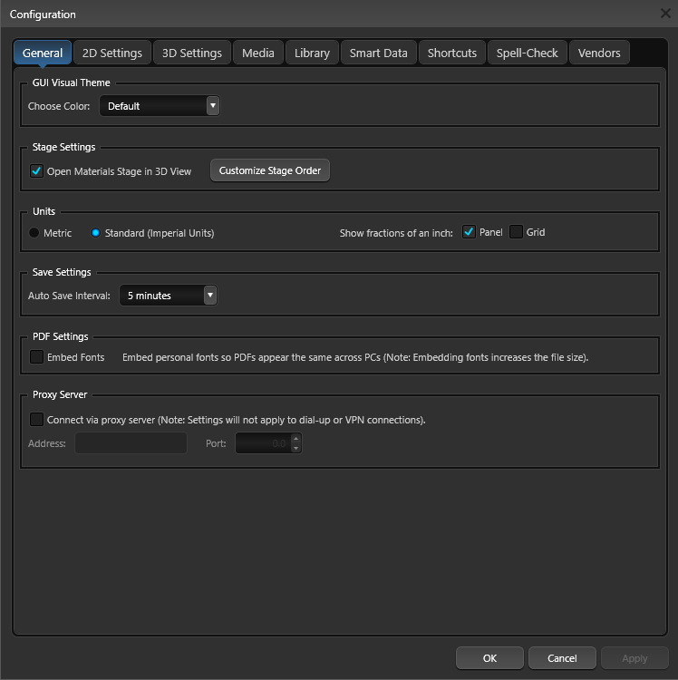Image resolution: width=678 pixels, height=680 pixels.
Task: Go to the Library tab
Action: click(x=312, y=53)
